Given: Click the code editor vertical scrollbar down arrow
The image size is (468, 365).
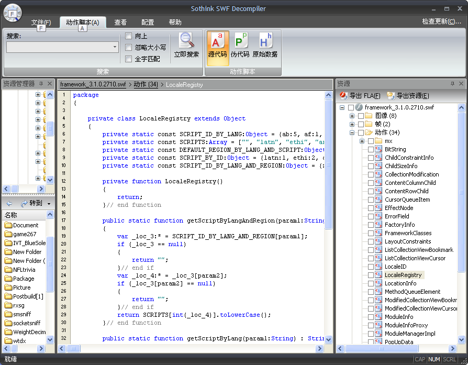Looking at the screenshot, I should [x=328, y=340].
